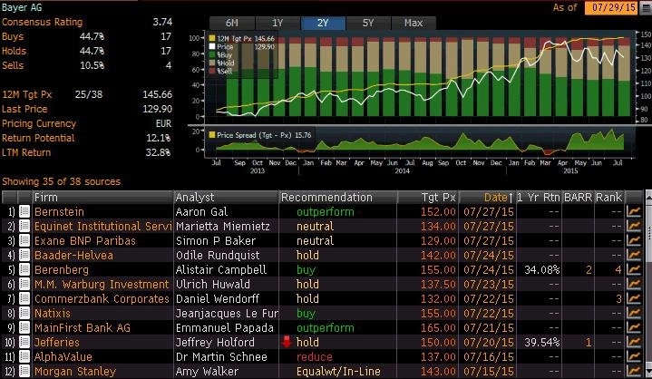Select the Showing 35 of 38 sources text
The width and height of the screenshot is (652, 379).
(x=61, y=181)
